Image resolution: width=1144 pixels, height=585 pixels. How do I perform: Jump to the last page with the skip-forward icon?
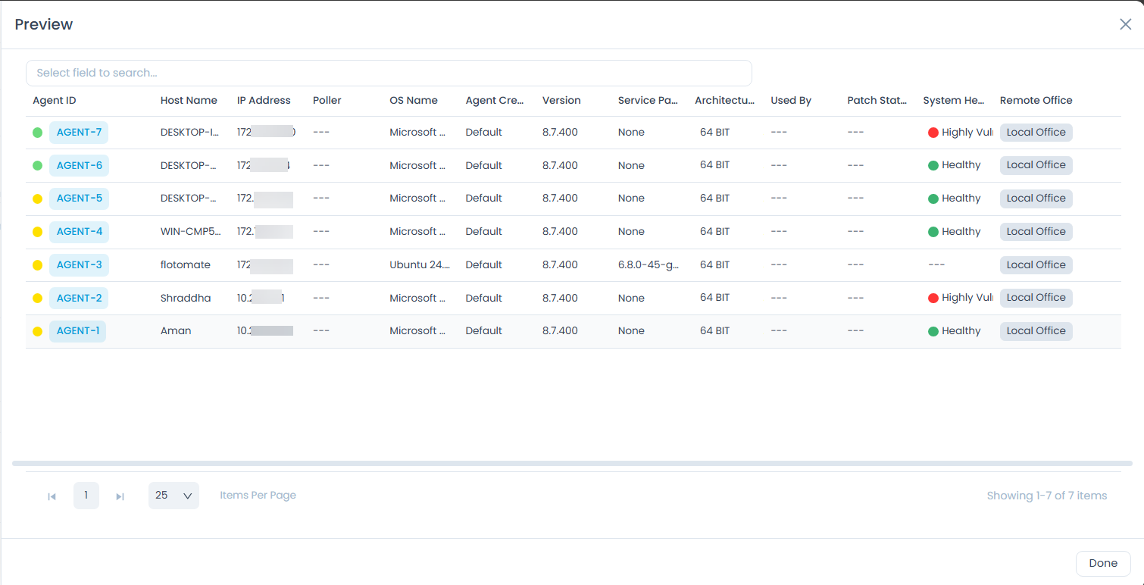[x=120, y=496]
